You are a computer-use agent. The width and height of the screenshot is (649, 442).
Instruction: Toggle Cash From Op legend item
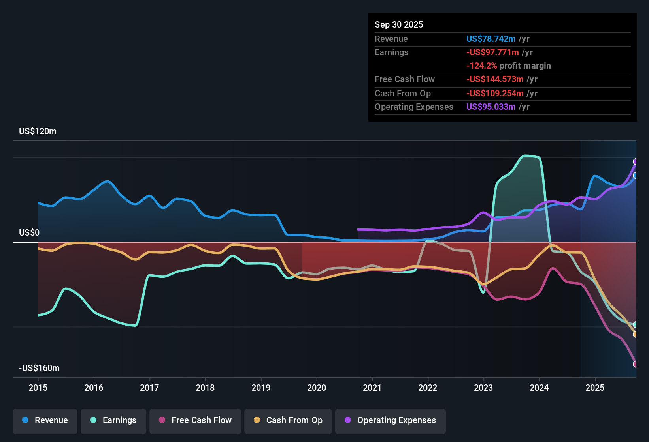click(288, 421)
